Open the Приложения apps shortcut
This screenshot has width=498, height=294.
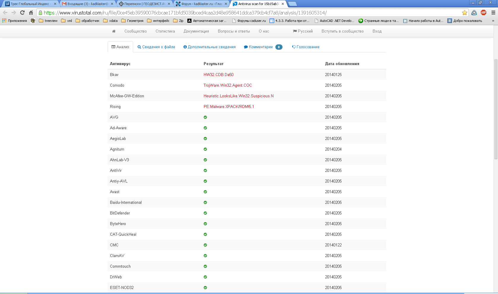[15, 21]
